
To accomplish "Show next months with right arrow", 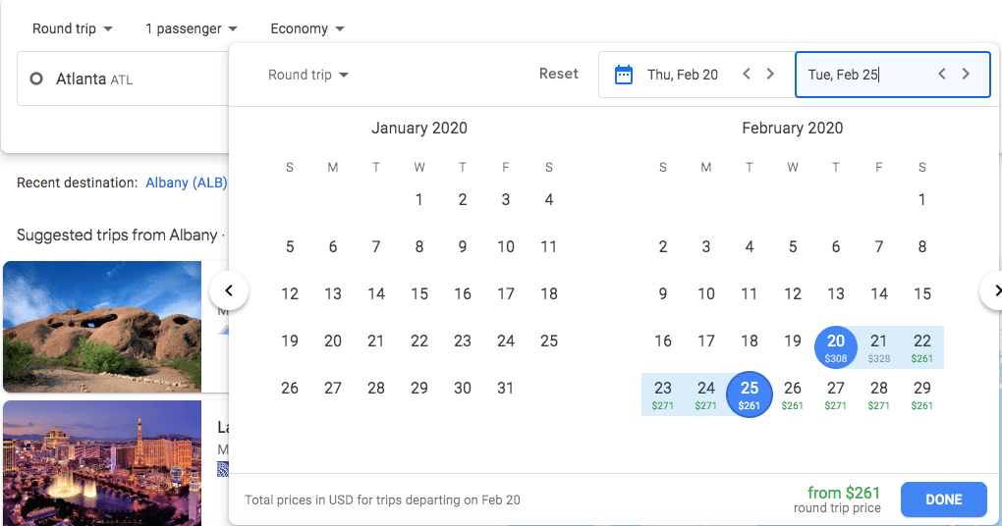I will [x=994, y=290].
